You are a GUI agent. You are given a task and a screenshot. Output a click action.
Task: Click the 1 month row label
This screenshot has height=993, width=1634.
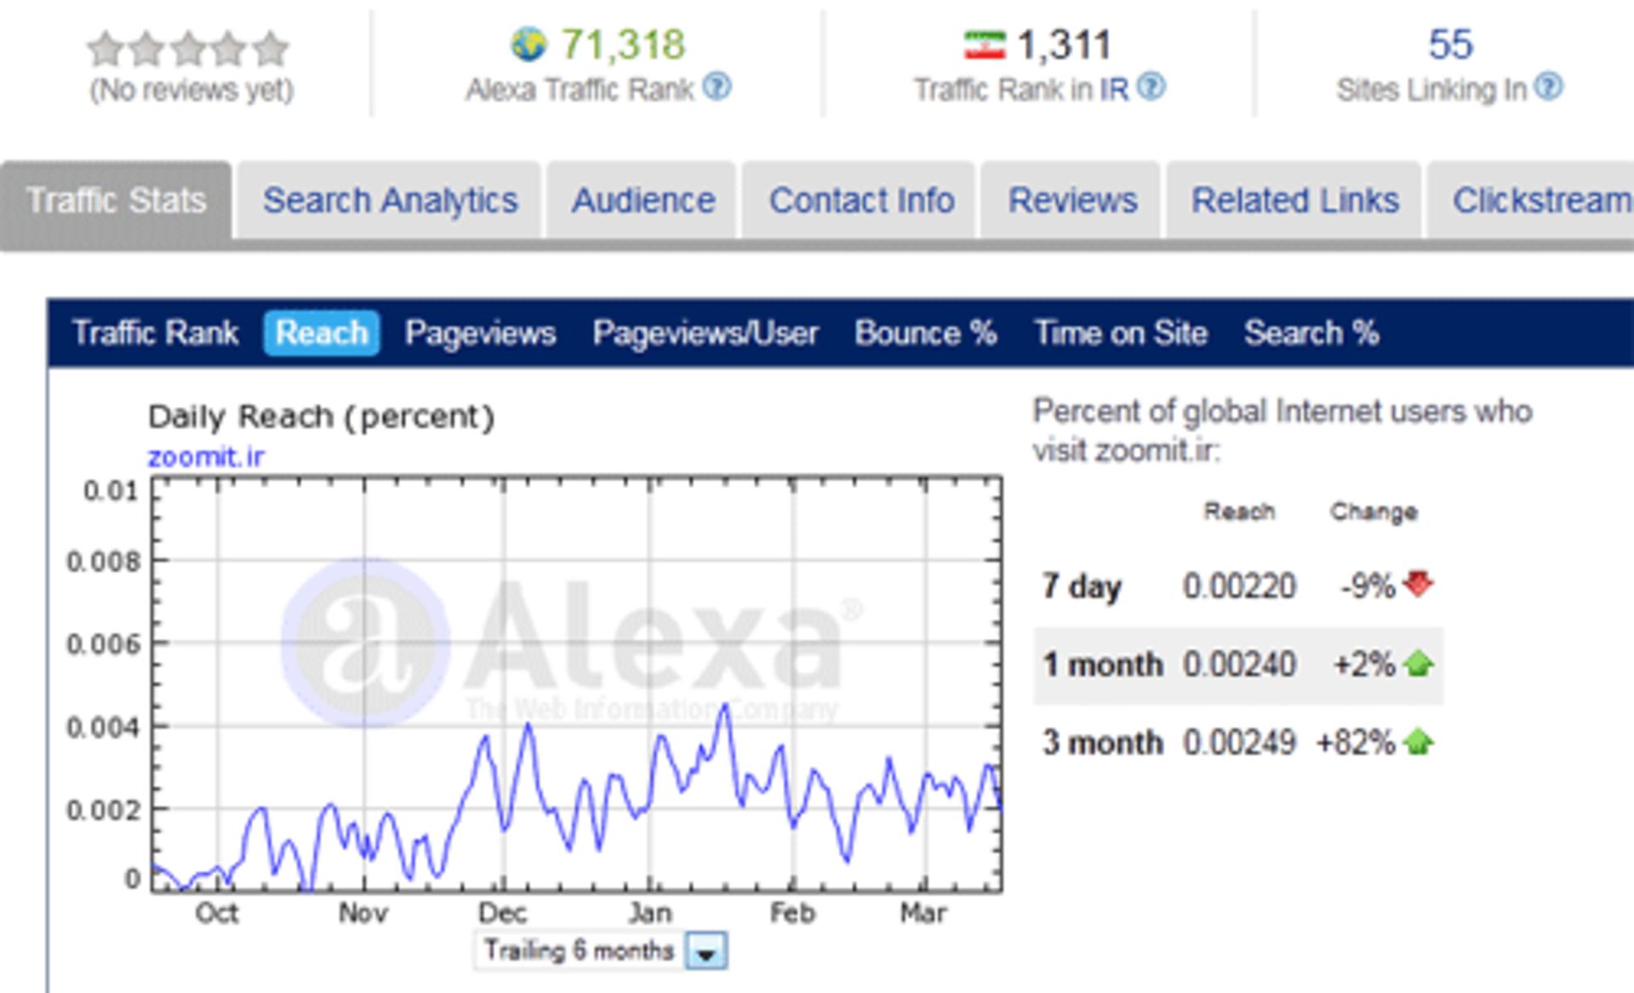coord(1102,664)
